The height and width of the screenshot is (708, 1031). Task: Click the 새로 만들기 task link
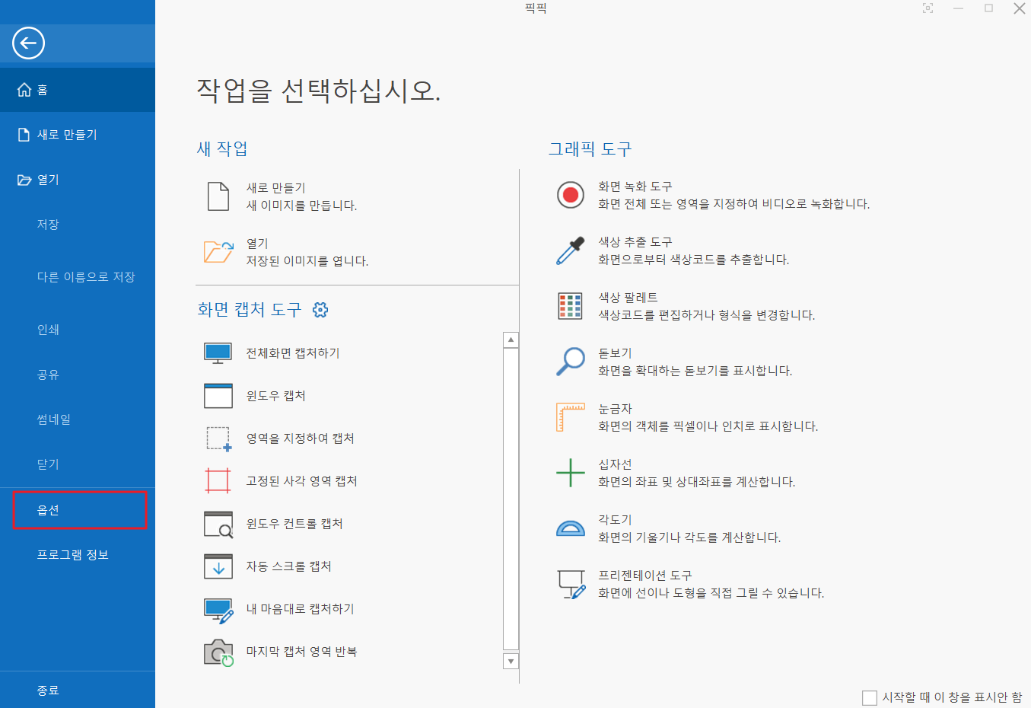pyautogui.click(x=275, y=188)
